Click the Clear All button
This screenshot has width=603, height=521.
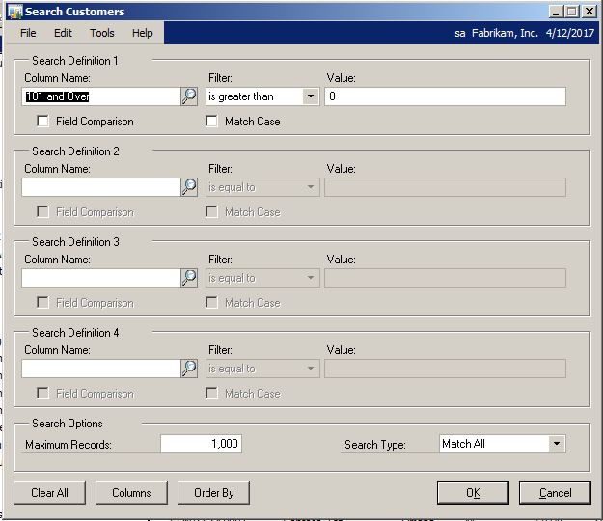49,493
